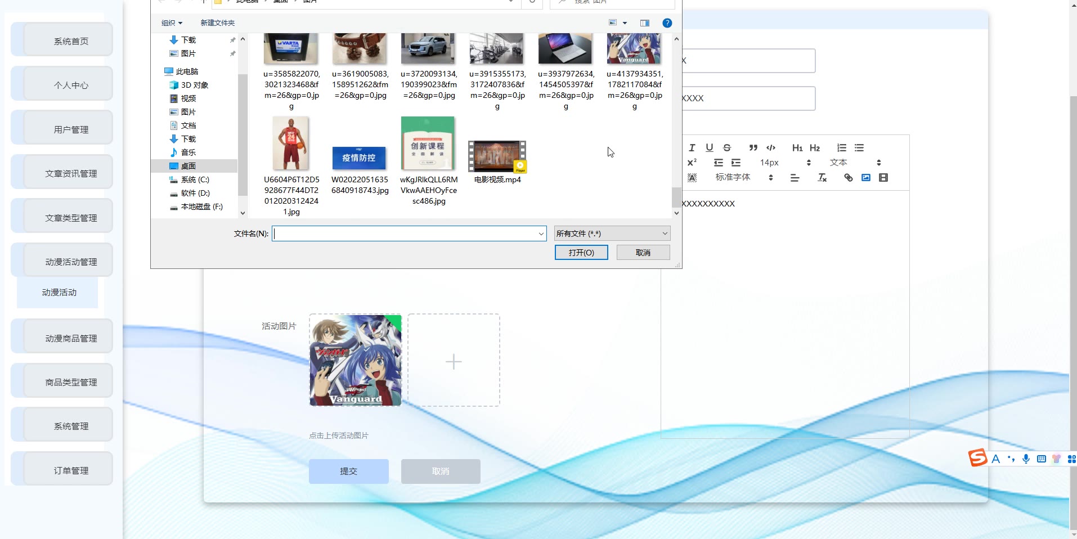Click the strikethrough icon
The image size is (1077, 539).
click(727, 148)
